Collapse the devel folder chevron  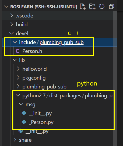(x=12, y=33)
